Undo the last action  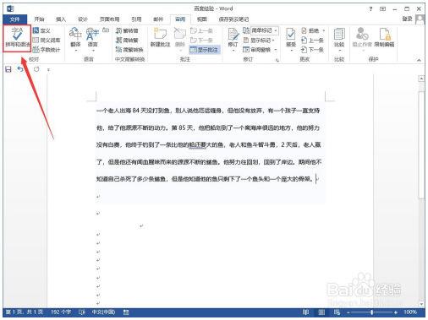pos(20,69)
